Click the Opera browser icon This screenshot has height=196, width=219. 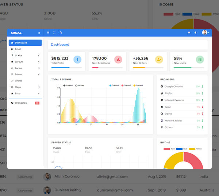pyautogui.click(x=162, y=114)
